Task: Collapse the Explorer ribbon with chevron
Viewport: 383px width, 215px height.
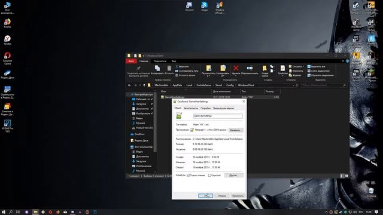Action: point(343,61)
